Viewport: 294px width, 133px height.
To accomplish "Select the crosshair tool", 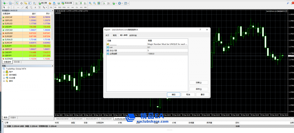I will tap(8, 7).
